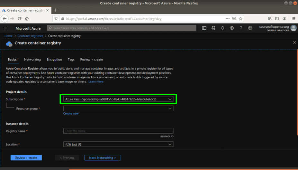The image size is (298, 170).
Task: Open Directory + subscription filter icon
Action: (x=213, y=28)
